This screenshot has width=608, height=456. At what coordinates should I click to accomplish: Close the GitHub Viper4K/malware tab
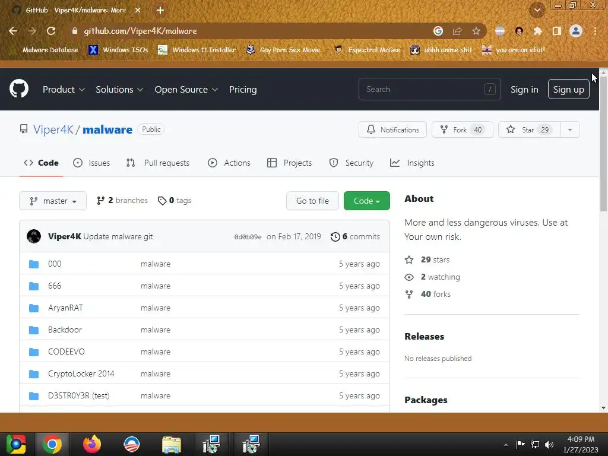point(138,10)
